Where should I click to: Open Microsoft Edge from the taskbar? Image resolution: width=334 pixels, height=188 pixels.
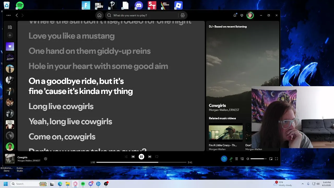point(60,184)
